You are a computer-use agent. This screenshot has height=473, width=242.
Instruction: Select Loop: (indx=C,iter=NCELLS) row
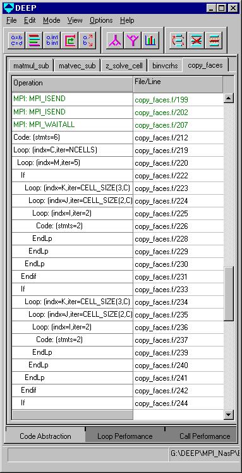pyautogui.click(x=73, y=150)
